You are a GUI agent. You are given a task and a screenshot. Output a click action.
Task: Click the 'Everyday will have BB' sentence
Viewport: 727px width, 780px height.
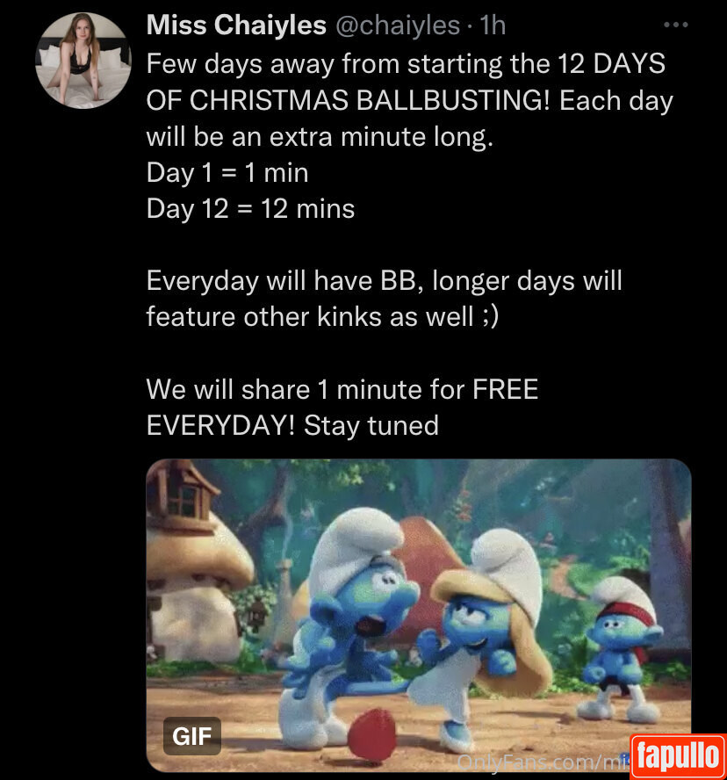click(281, 281)
